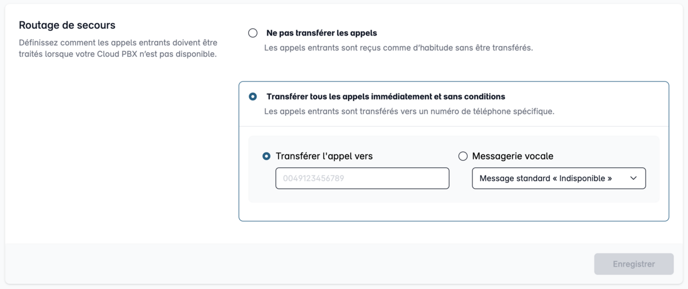Click the gray footer bar beside Enregistrer
The width and height of the screenshot is (688, 289).
tap(298, 264)
